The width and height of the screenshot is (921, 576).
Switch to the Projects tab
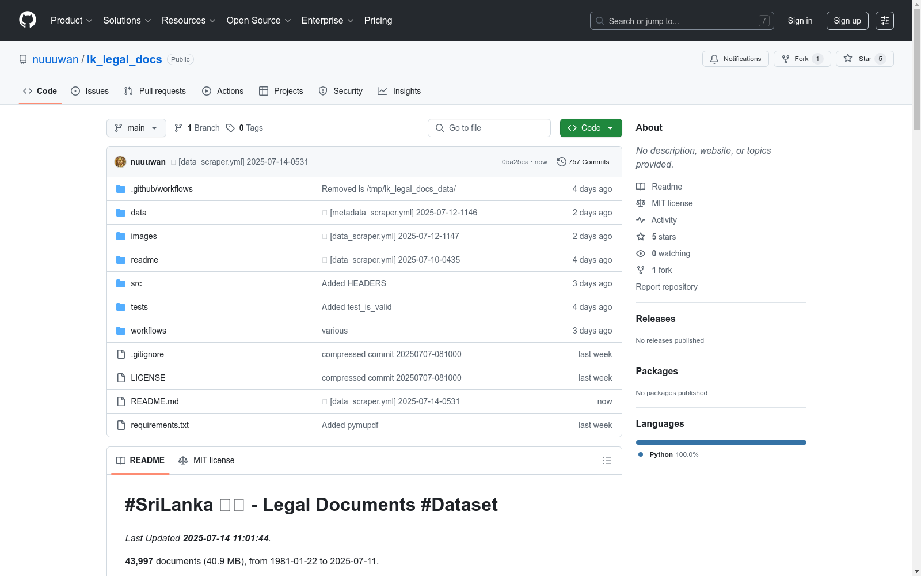pos(281,91)
